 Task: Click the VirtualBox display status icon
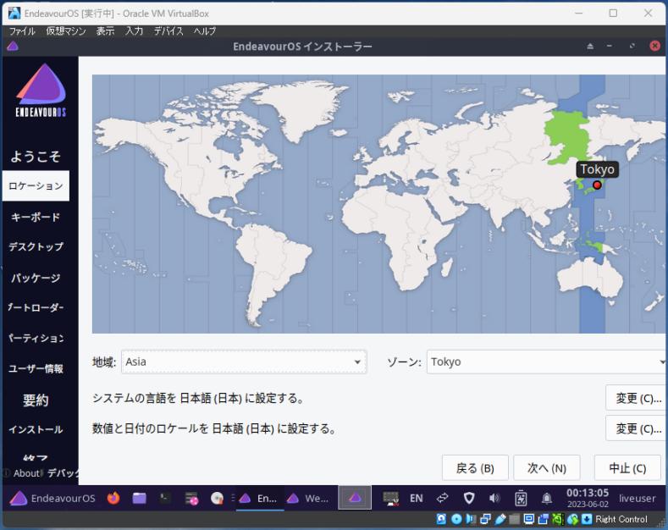tap(528, 519)
